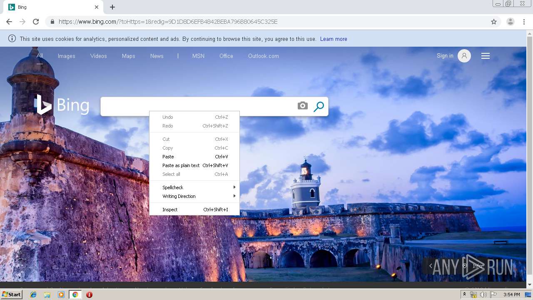This screenshot has width=533, height=300.
Task: Choose Paste from context menu
Action: [x=194, y=157]
